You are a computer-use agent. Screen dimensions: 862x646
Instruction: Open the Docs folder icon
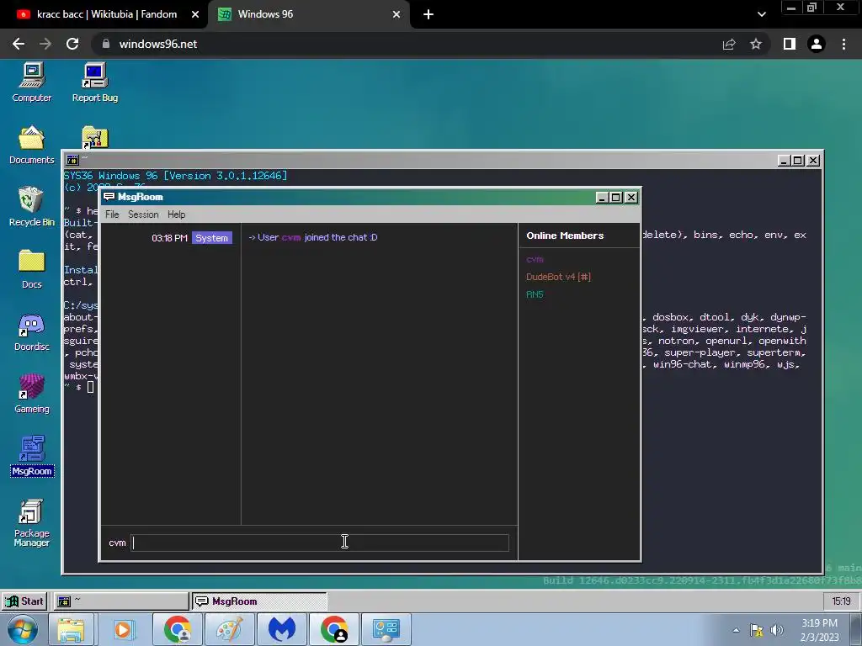[x=32, y=269]
